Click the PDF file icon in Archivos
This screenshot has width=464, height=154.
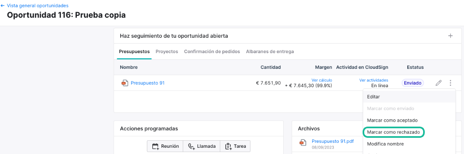point(303,143)
